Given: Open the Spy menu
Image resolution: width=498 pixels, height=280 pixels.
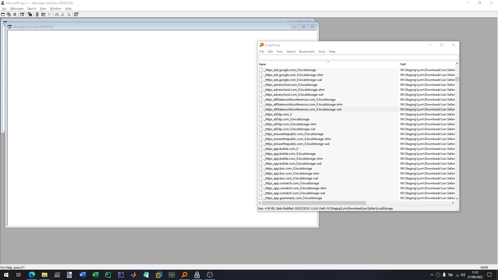Looking at the screenshot, I should (4, 9).
